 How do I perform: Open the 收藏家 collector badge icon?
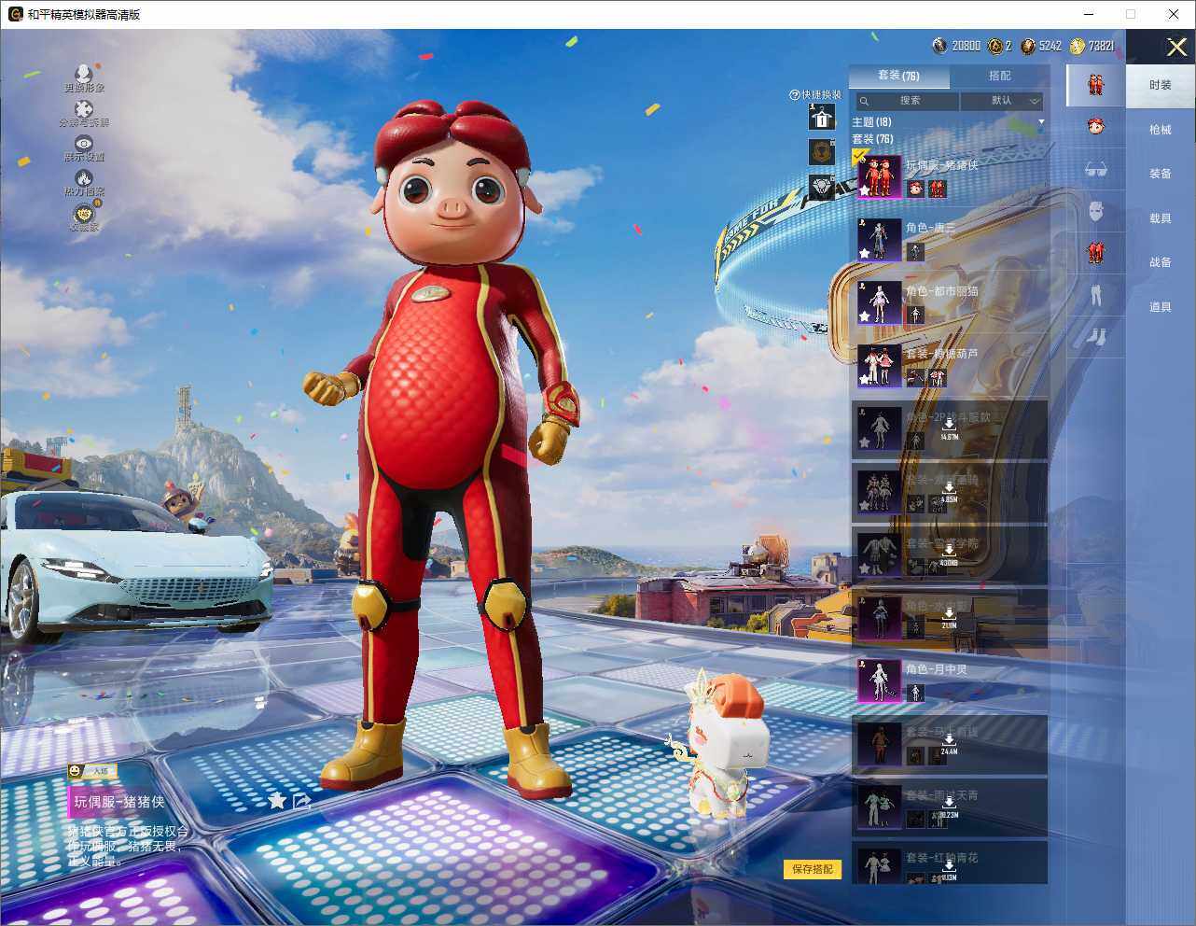(x=84, y=214)
